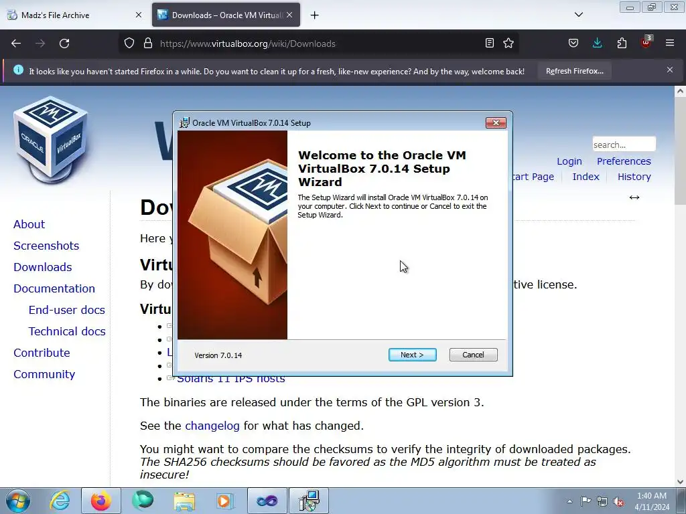The image size is (686, 514).
Task: Open the blue infinity-loop taskbar icon
Action: click(x=267, y=501)
